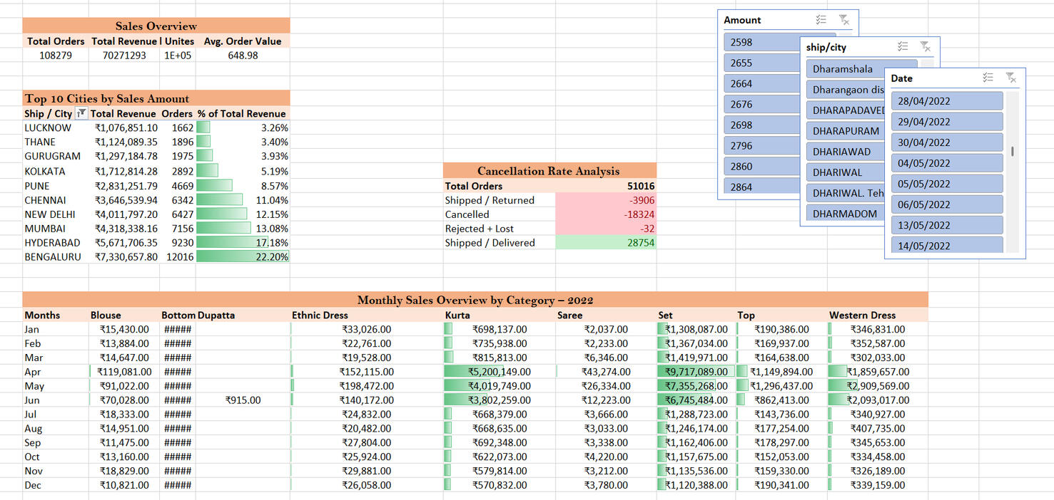
Task: Open the Ship / City filter menu
Action: pos(81,114)
